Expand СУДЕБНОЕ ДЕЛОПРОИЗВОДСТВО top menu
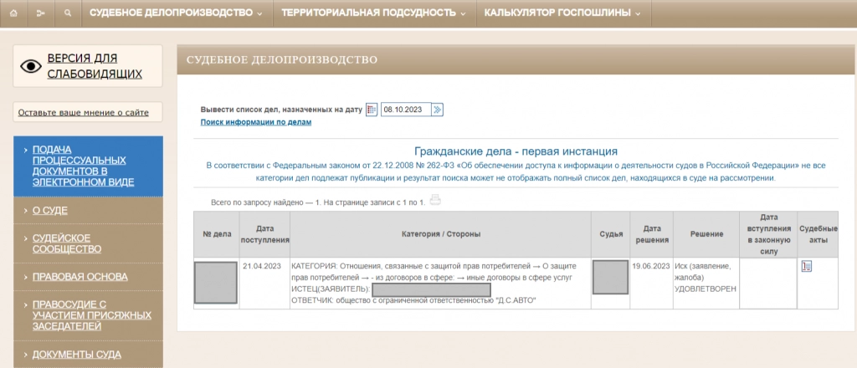Screen dimensions: 857x368 176,13
